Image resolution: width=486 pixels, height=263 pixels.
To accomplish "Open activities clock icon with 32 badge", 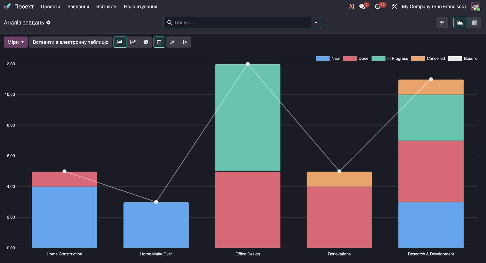I will pyautogui.click(x=377, y=7).
